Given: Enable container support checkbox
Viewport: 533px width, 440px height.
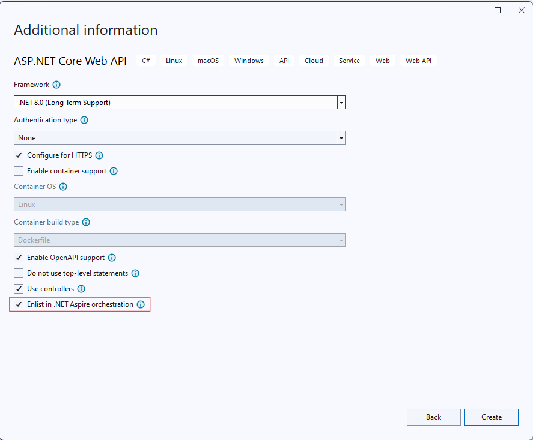Looking at the screenshot, I should 19,171.
